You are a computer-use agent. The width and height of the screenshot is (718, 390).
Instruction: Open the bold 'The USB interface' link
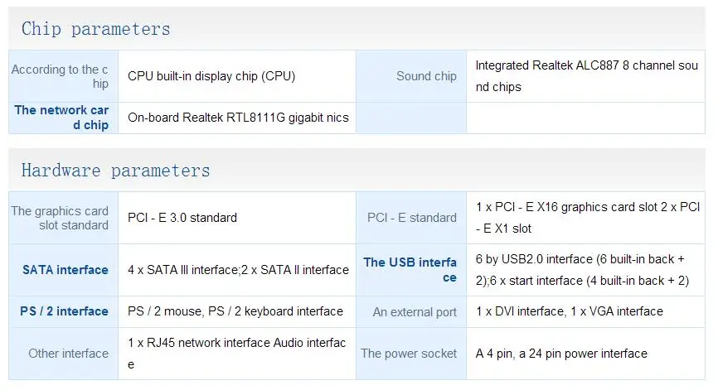pos(410,270)
